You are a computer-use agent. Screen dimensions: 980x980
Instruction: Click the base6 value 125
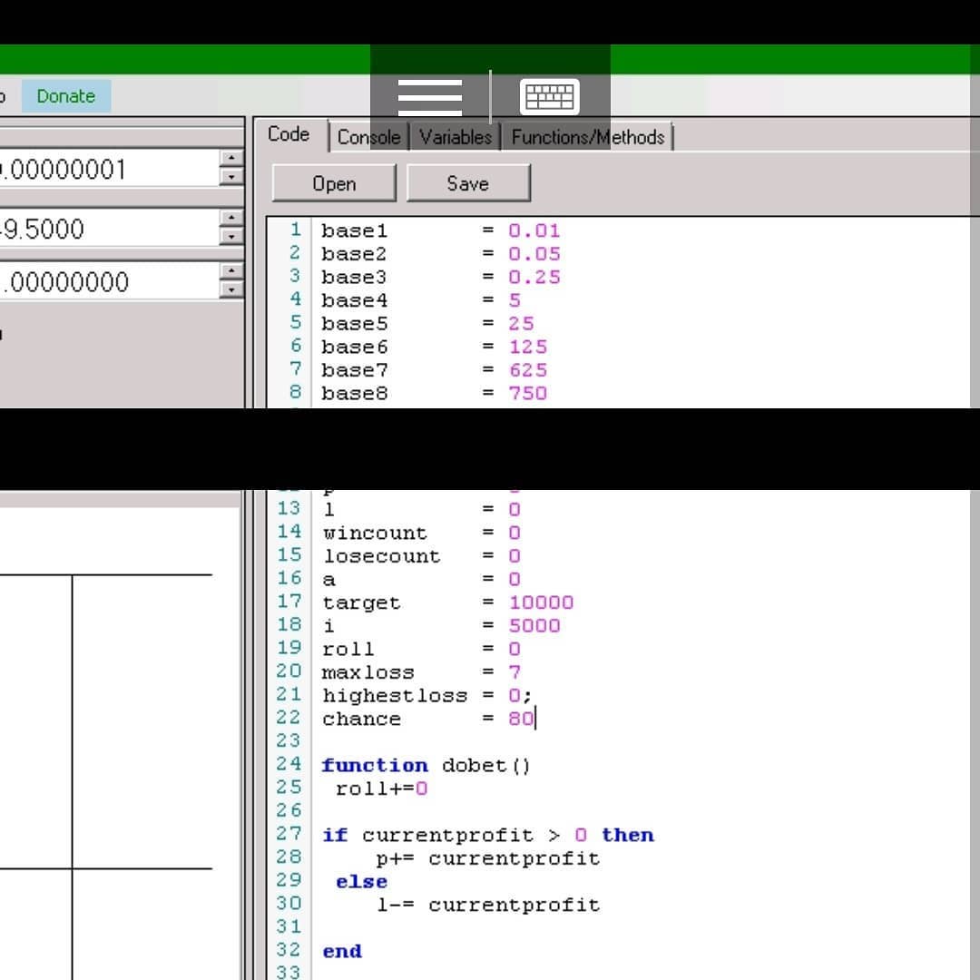(x=527, y=347)
